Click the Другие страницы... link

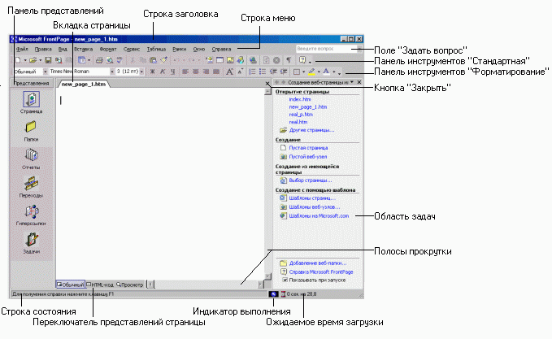tap(311, 130)
